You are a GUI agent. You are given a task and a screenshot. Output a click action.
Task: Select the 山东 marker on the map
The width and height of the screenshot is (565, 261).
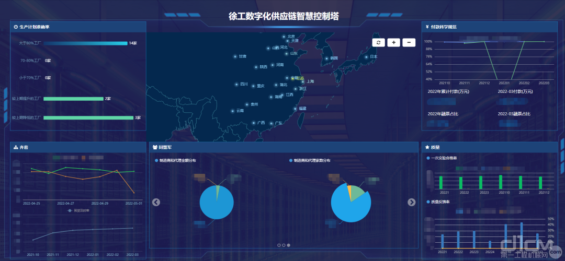(287, 54)
